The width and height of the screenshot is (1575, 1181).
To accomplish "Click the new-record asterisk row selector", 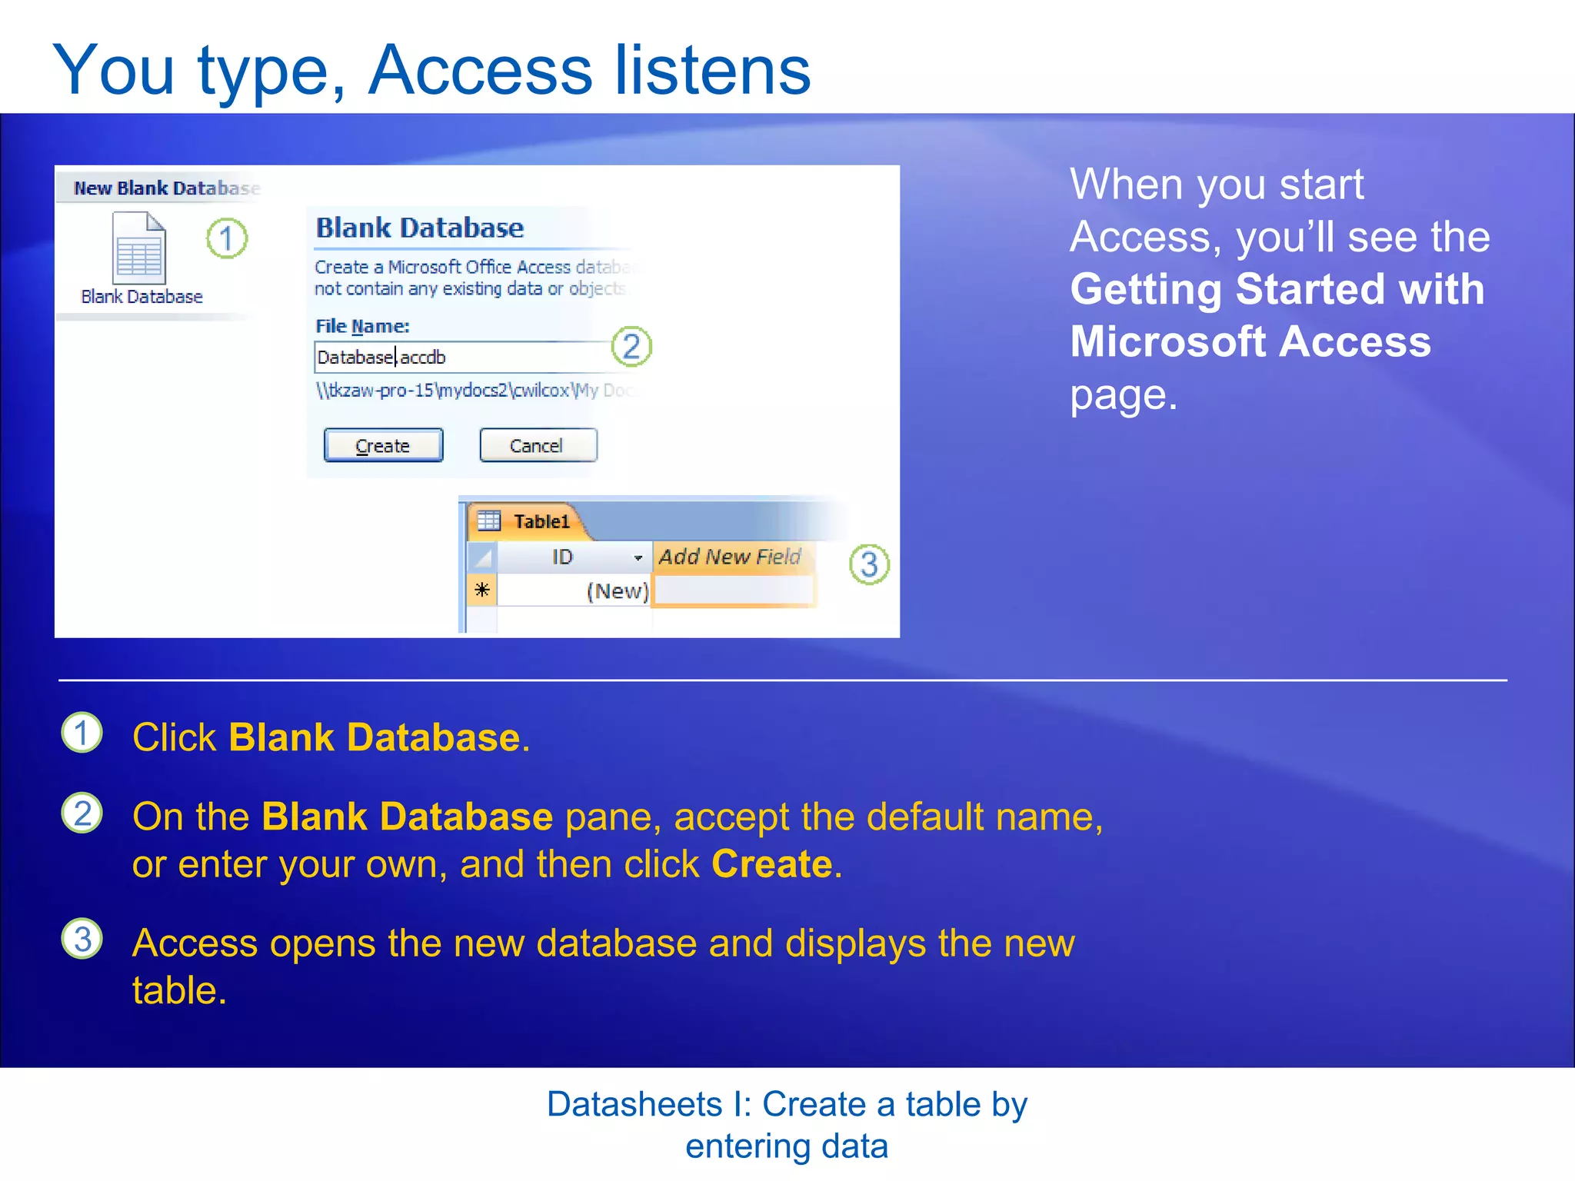I will click(482, 590).
